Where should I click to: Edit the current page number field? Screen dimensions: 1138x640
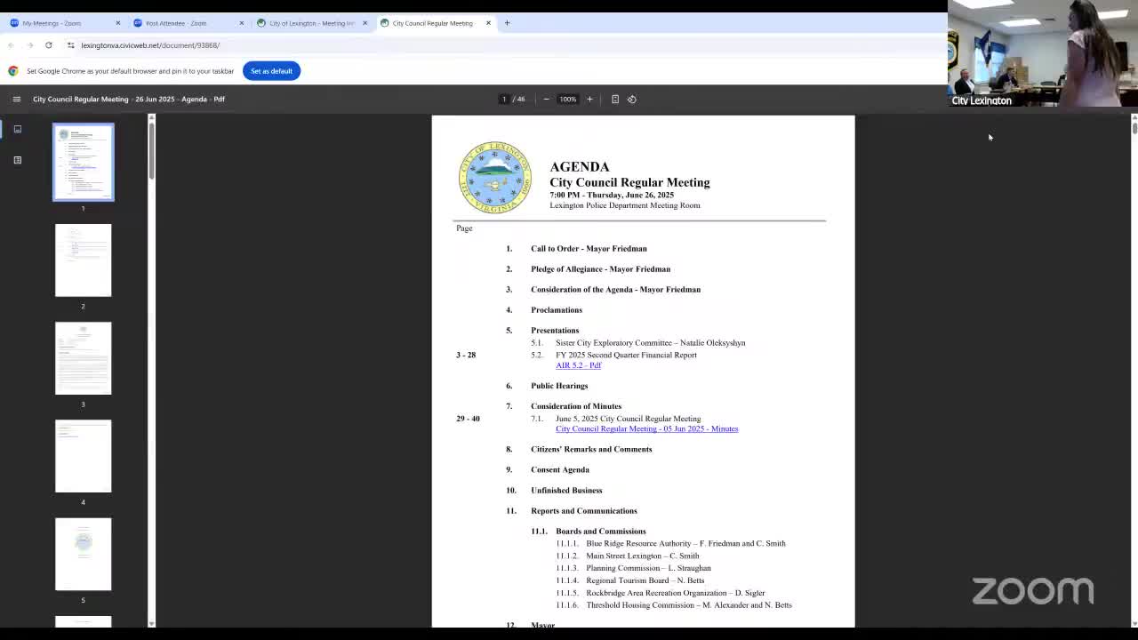pyautogui.click(x=504, y=99)
